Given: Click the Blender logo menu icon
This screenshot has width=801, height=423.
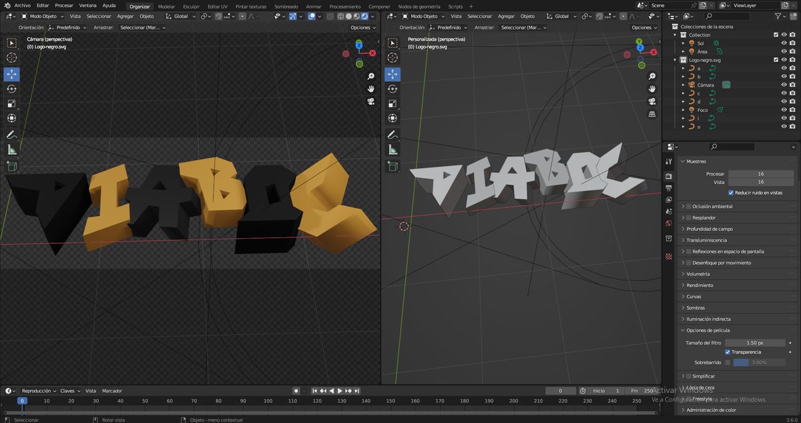Looking at the screenshot, I should click(7, 5).
